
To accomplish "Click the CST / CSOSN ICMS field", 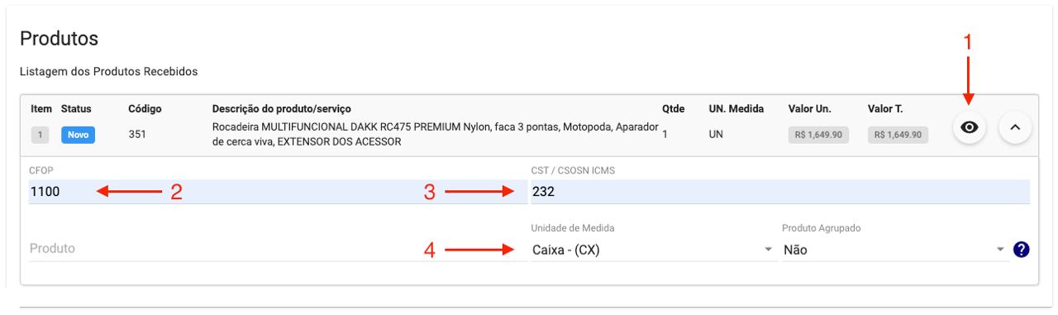I will [780, 192].
